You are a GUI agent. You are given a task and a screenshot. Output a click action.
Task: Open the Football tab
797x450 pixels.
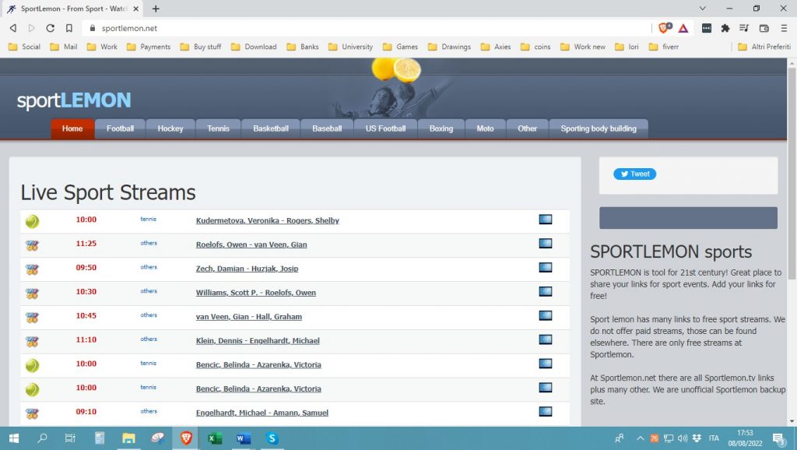coord(120,128)
